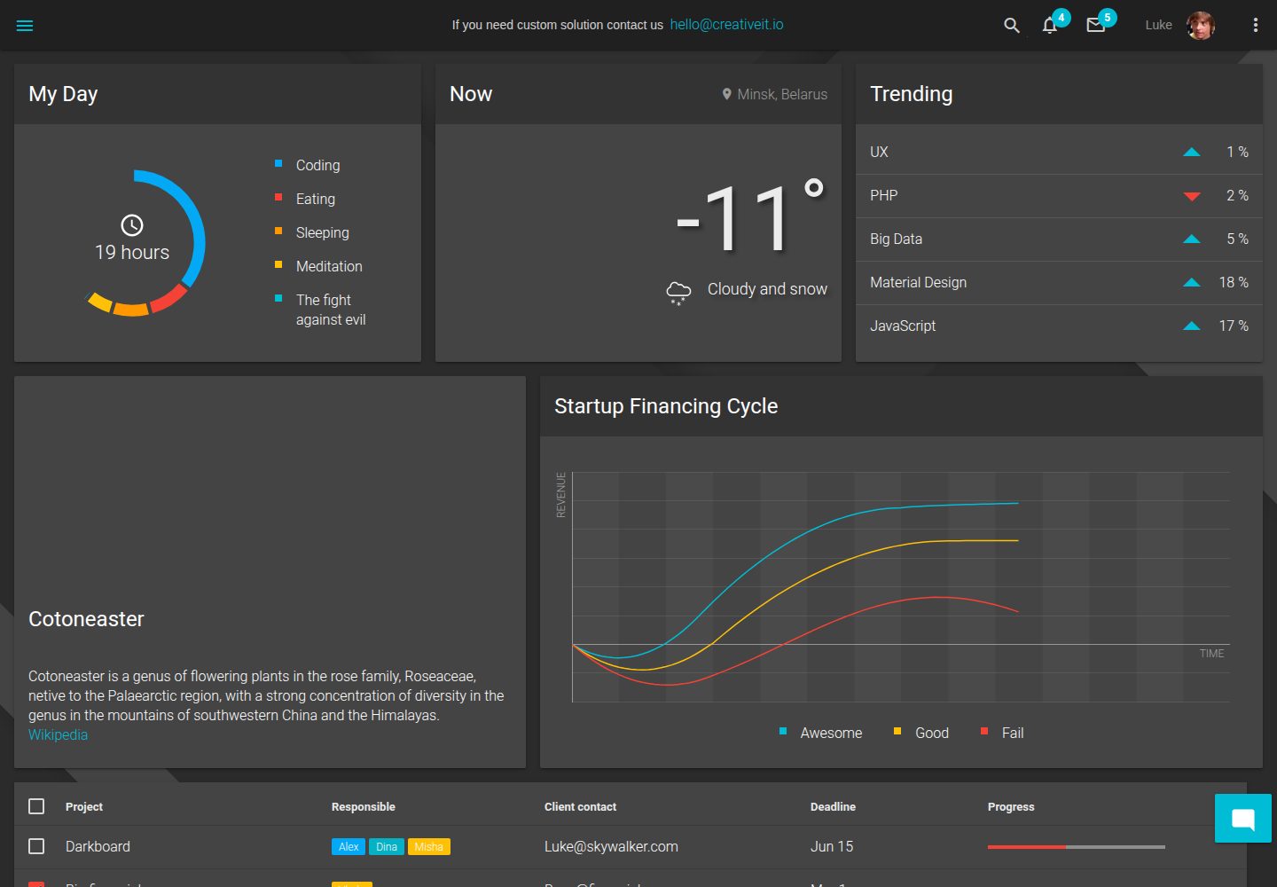Screen dimensions: 1277x887
Task: Click the Luke@skywalker.com client contact
Action: point(611,846)
